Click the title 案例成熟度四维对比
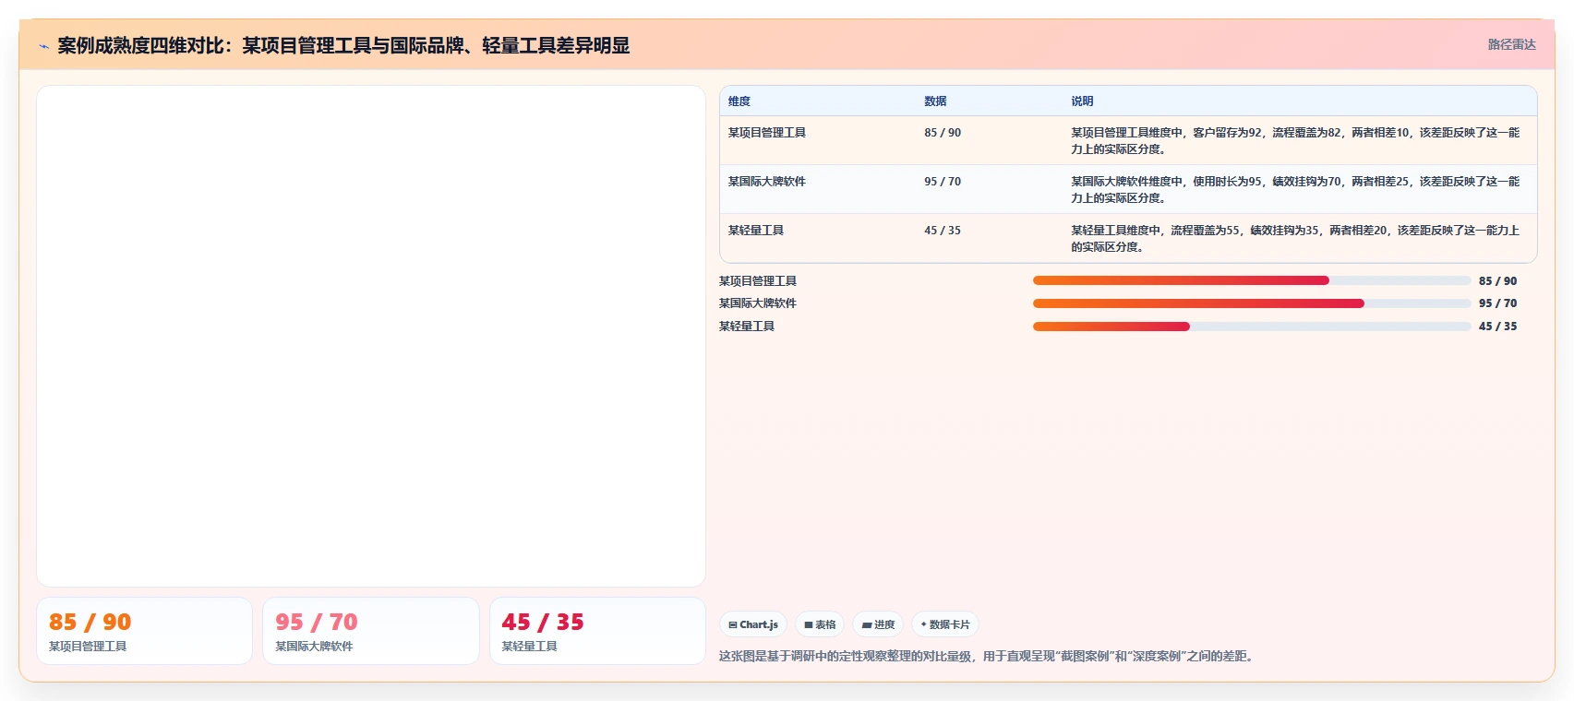Screen dimensions: 1574x701 [343, 46]
